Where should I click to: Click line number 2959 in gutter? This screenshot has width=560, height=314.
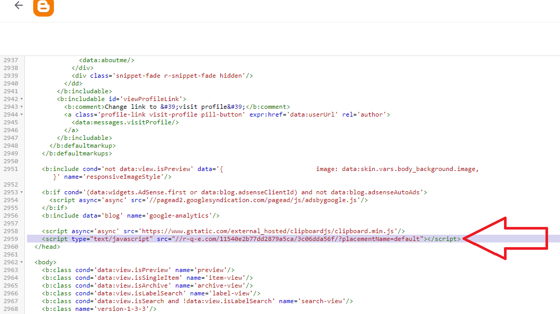[10, 239]
